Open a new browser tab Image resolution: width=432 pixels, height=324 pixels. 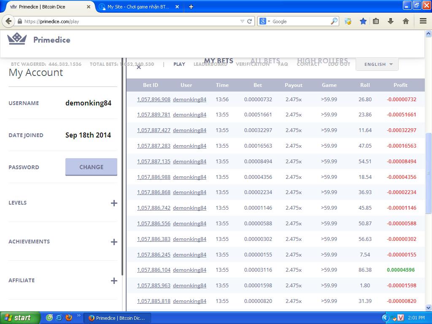point(191,7)
